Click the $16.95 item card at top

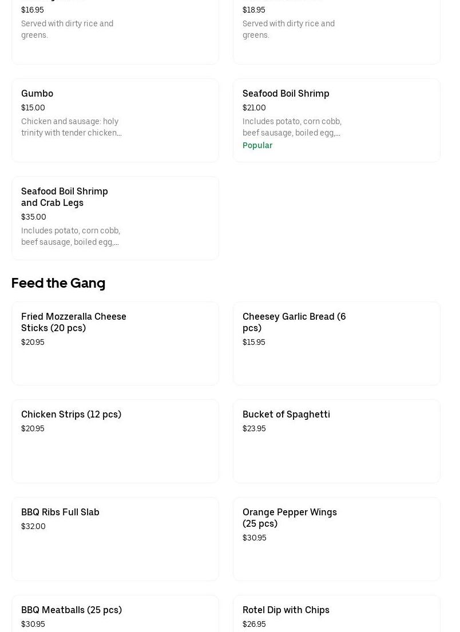click(x=114, y=29)
